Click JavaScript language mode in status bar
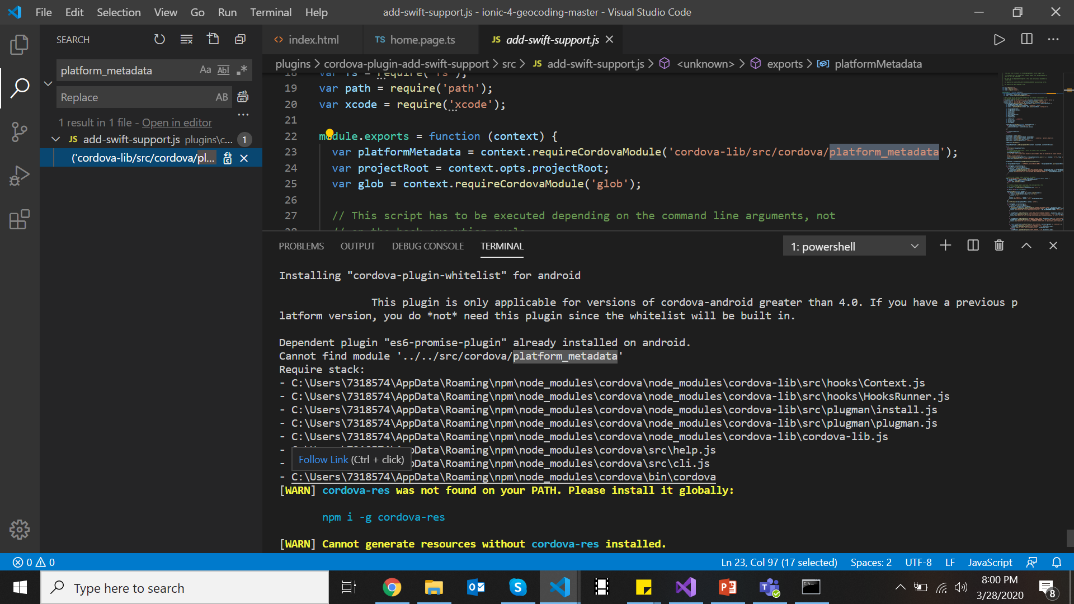This screenshot has height=604, width=1074. click(x=990, y=562)
